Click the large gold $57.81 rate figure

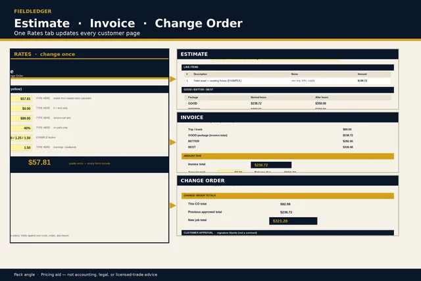(39, 163)
